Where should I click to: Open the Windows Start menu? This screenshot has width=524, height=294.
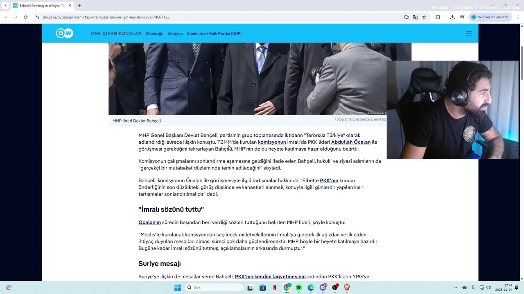177,287
